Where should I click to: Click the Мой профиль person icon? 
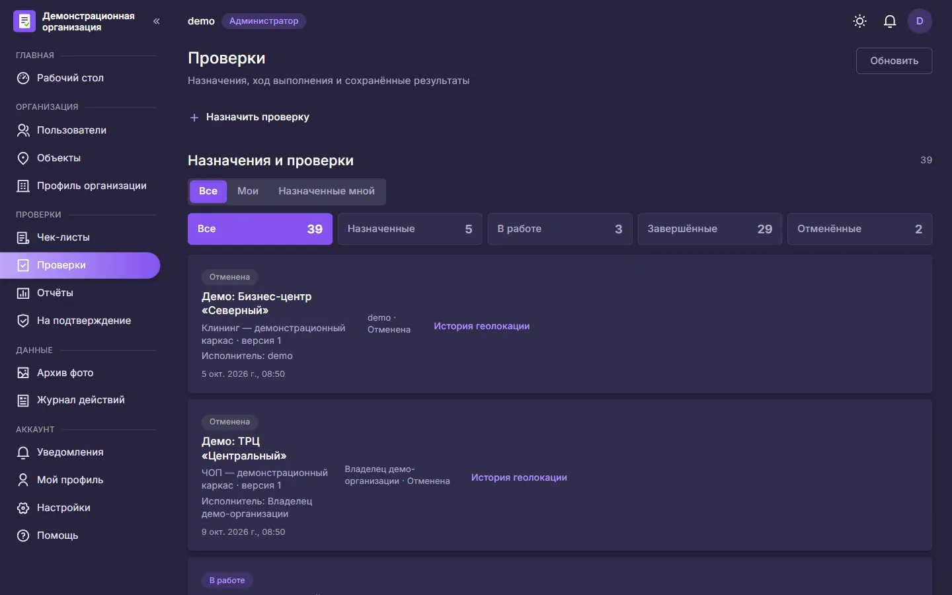(23, 480)
